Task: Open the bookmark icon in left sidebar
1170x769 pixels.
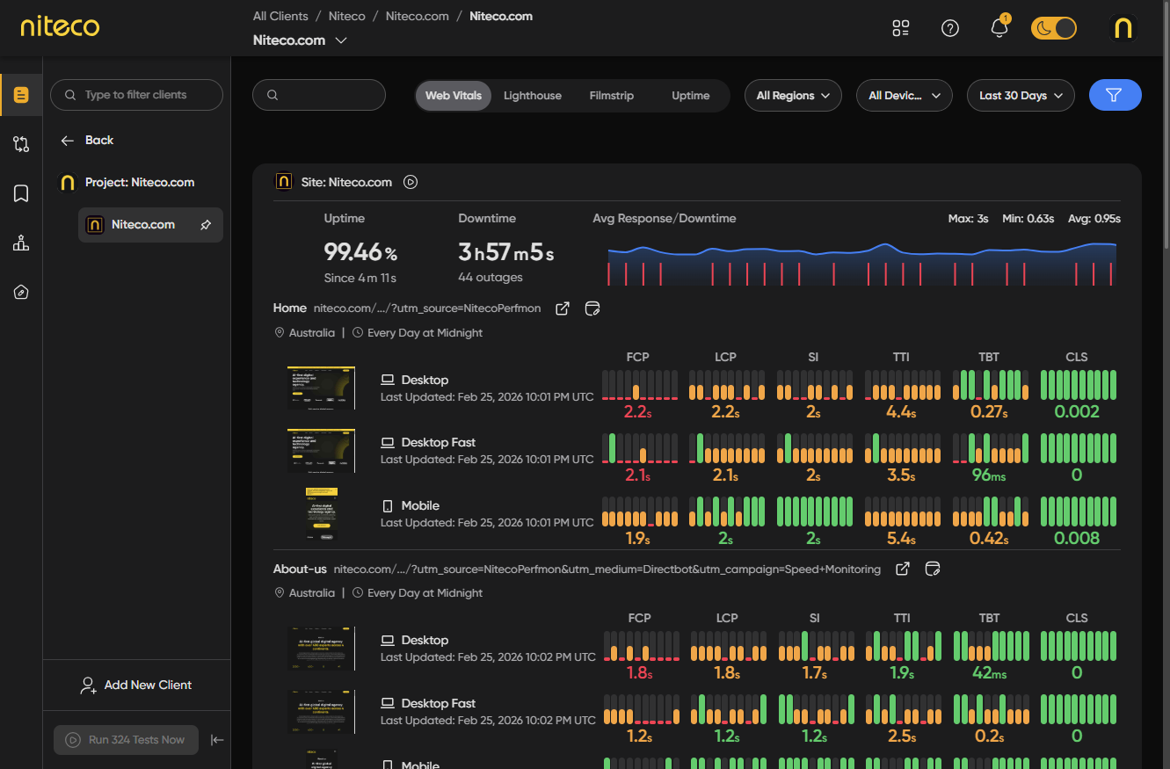Action: coord(21,193)
